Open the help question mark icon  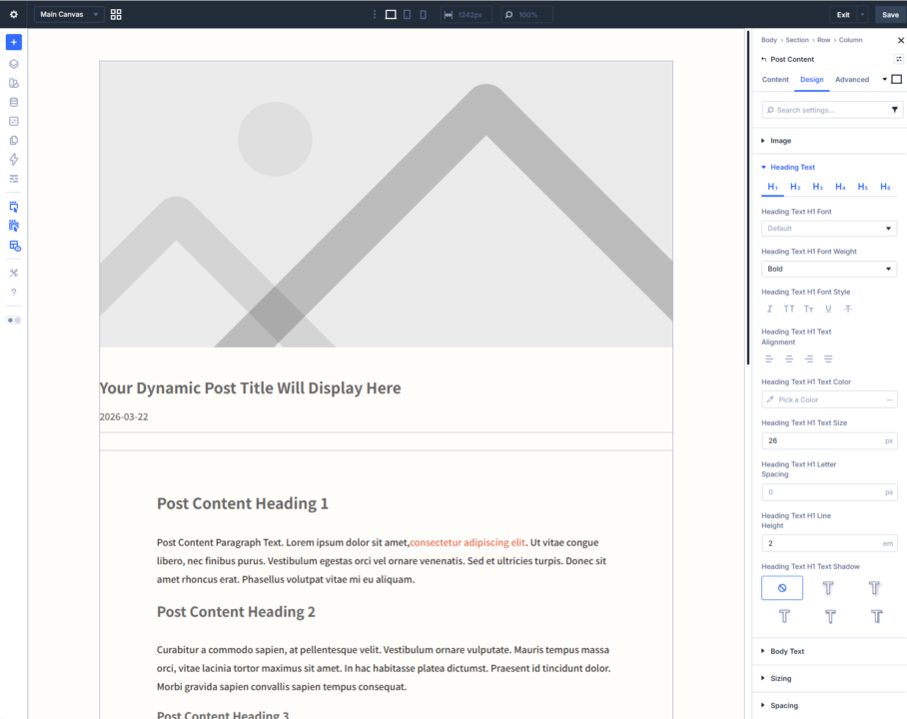13,292
